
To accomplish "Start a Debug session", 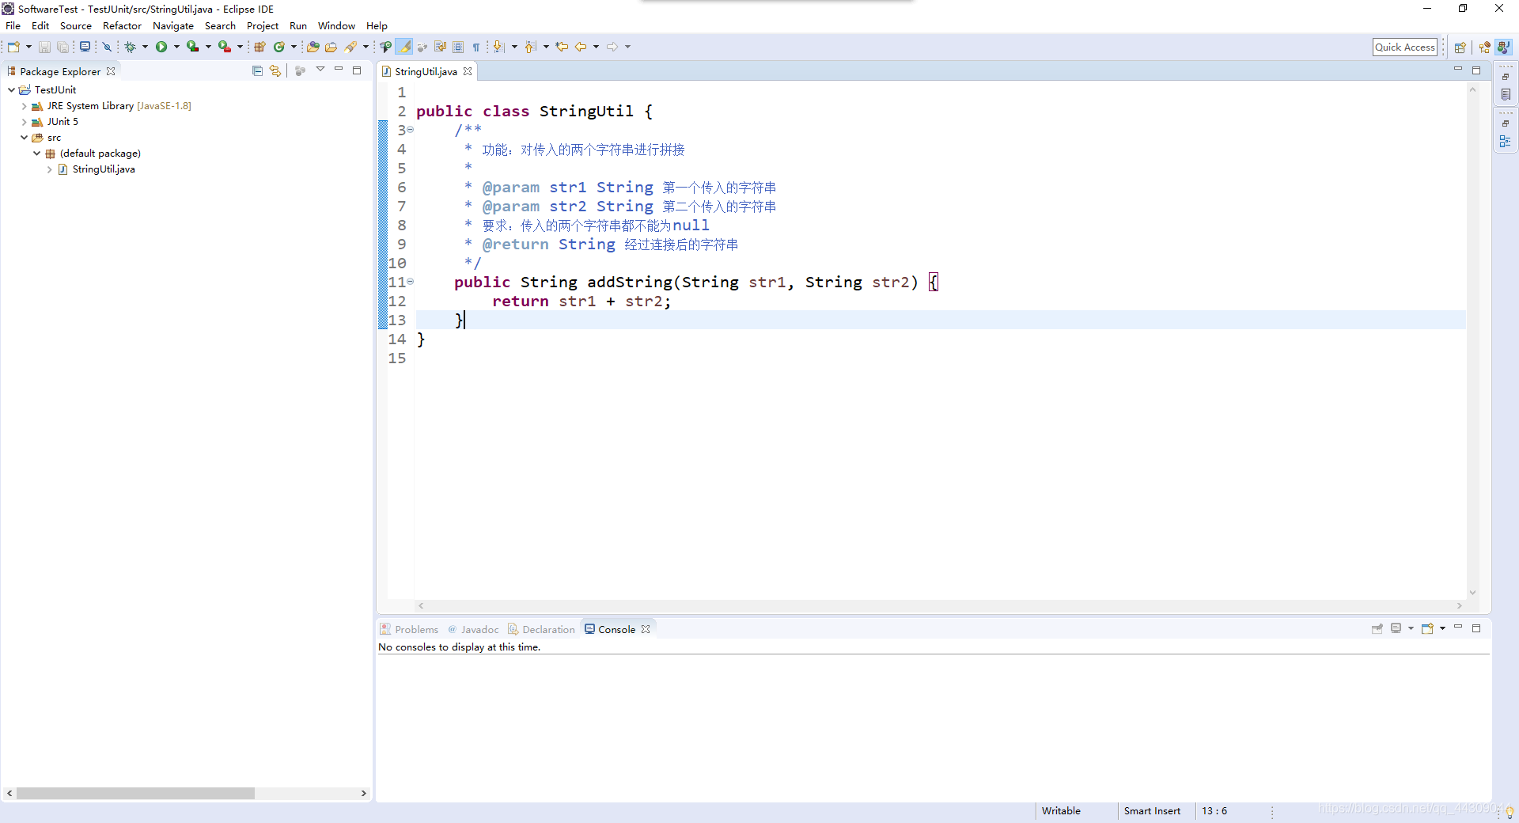I will (130, 47).
